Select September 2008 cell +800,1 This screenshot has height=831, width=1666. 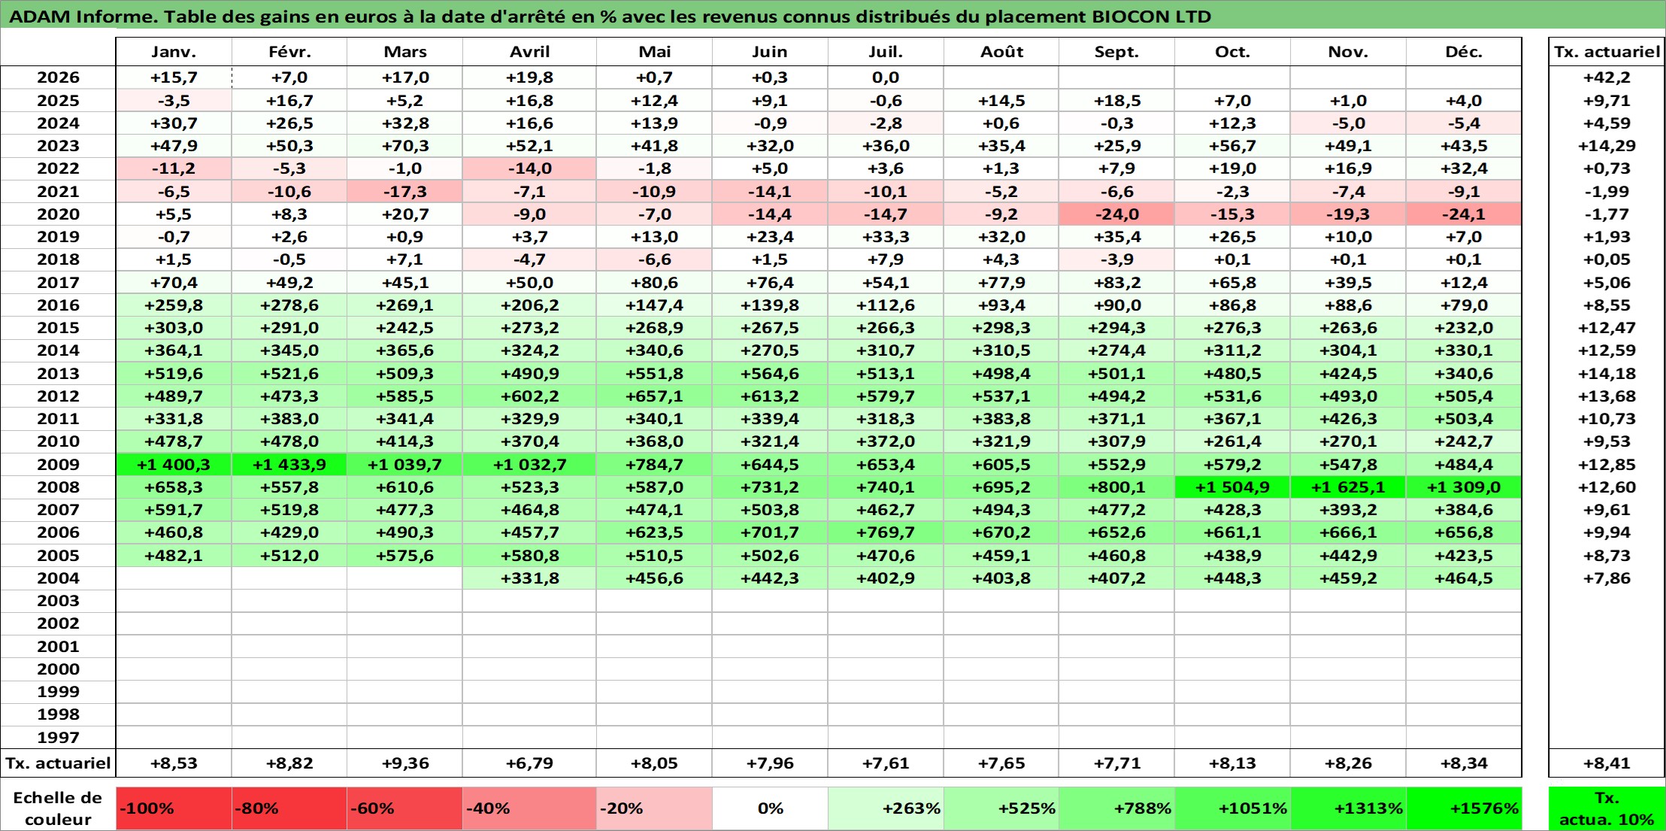tap(1116, 487)
